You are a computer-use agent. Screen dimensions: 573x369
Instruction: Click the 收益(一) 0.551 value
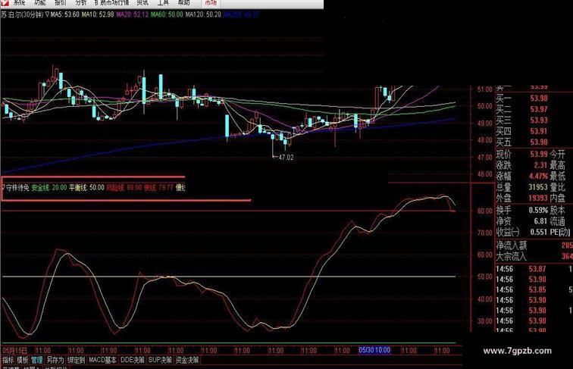(x=538, y=232)
